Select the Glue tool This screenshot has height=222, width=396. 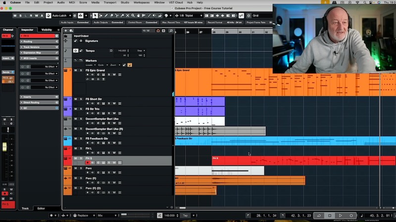(x=122, y=16)
